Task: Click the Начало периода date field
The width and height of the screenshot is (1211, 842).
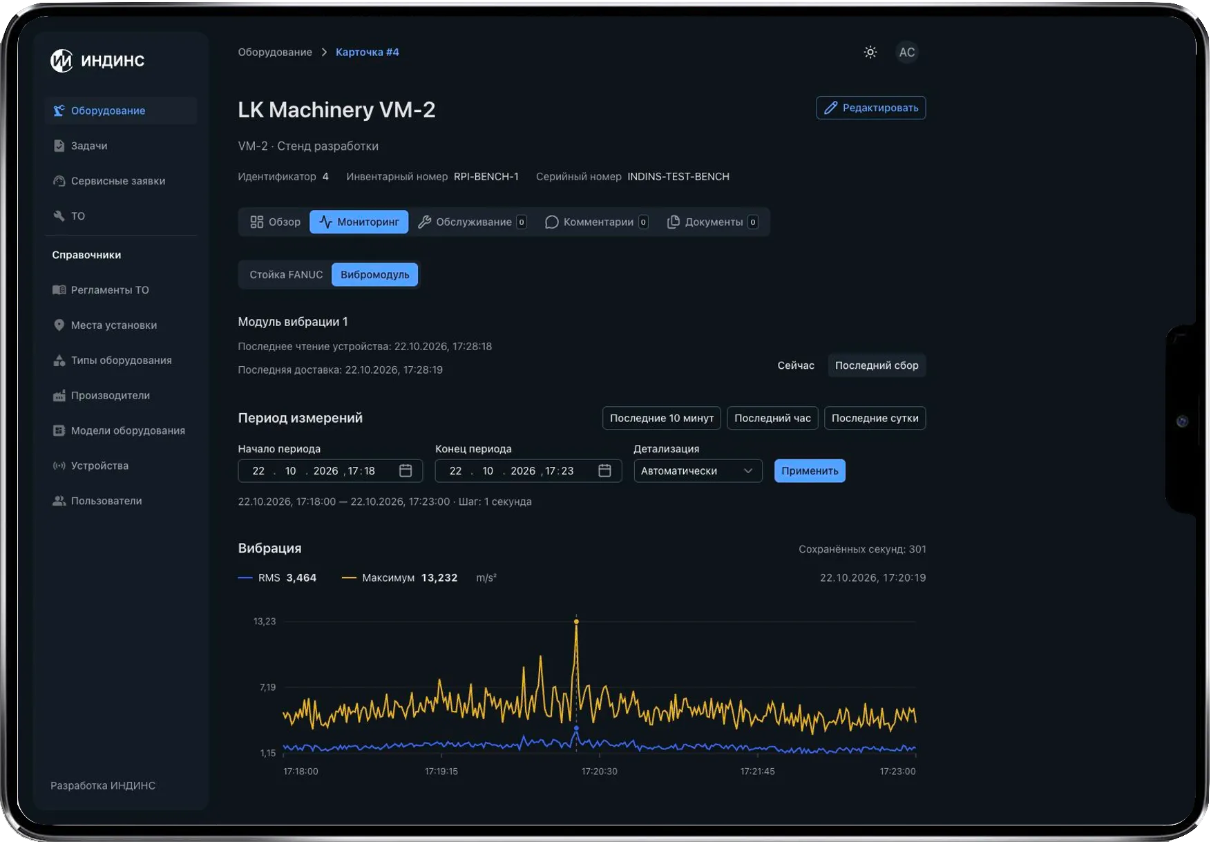Action: (x=330, y=471)
